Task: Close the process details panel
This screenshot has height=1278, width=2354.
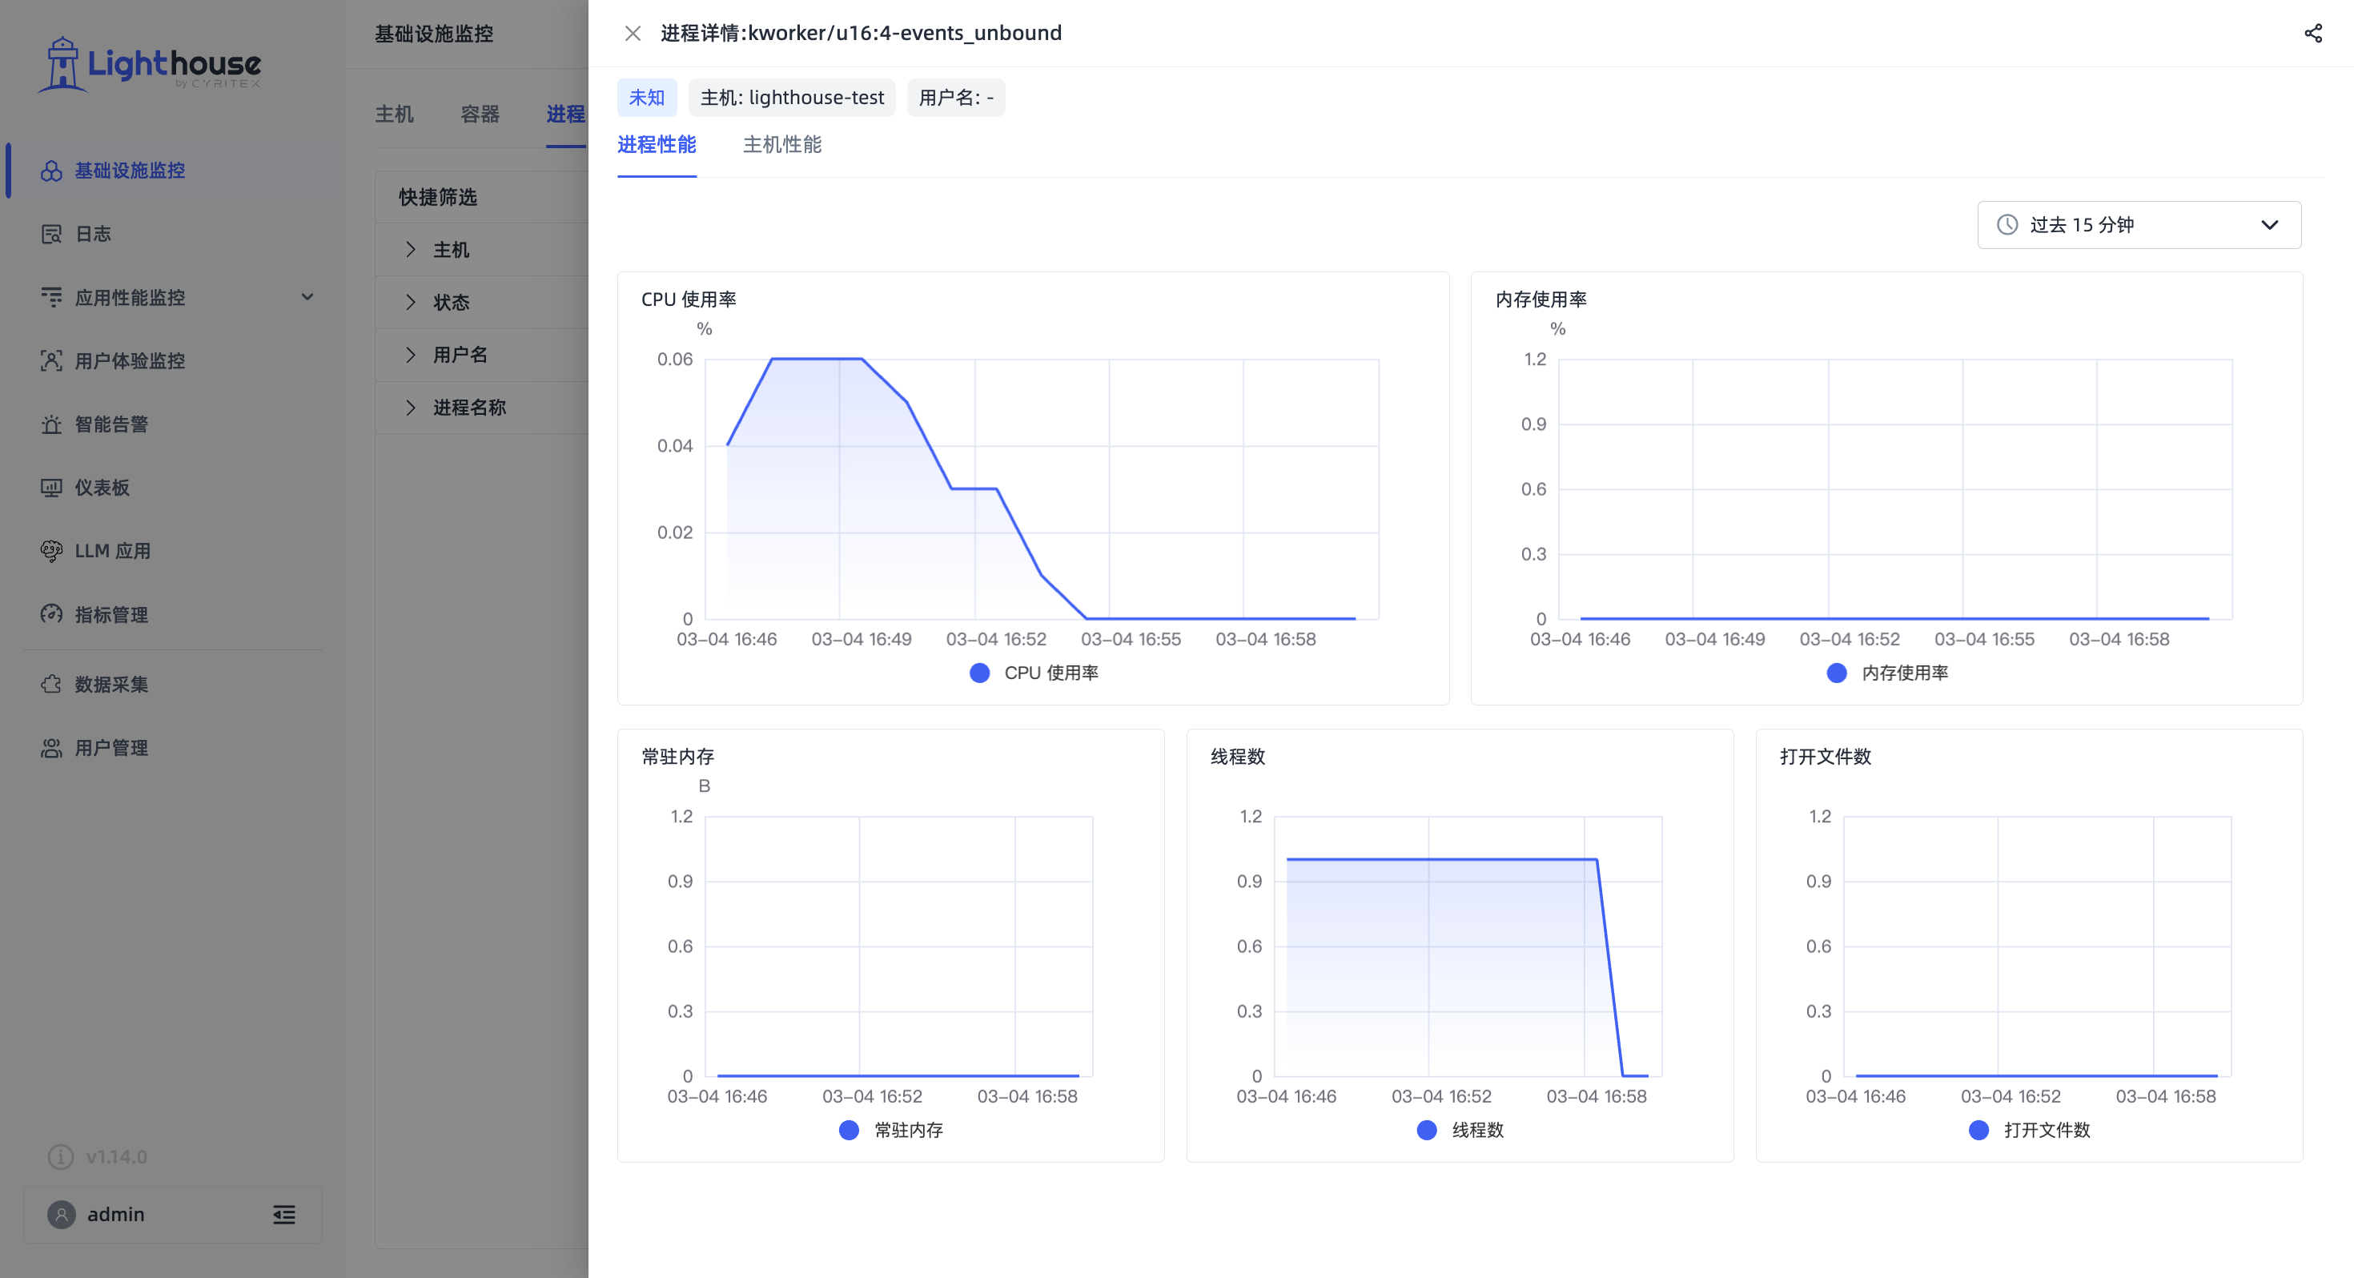Action: (x=633, y=34)
